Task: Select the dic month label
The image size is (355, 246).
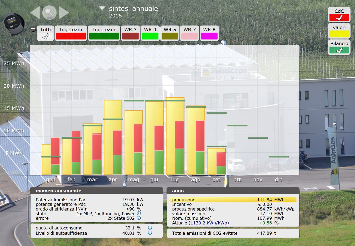Action: point(279,180)
